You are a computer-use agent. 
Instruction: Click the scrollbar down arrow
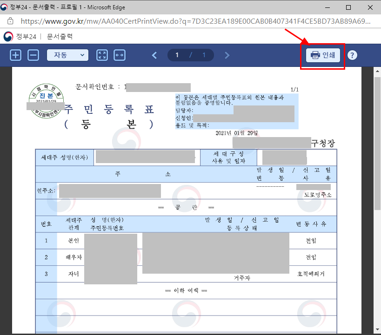(377, 329)
